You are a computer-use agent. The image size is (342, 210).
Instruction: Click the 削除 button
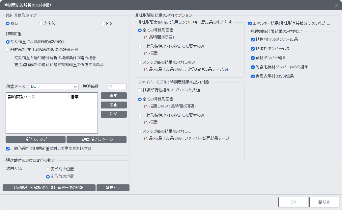coord(114,114)
